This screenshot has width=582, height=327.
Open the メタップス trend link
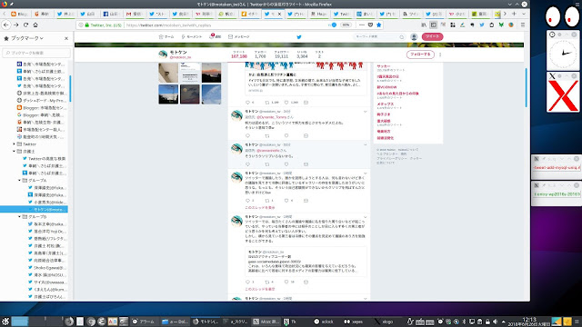click(386, 104)
